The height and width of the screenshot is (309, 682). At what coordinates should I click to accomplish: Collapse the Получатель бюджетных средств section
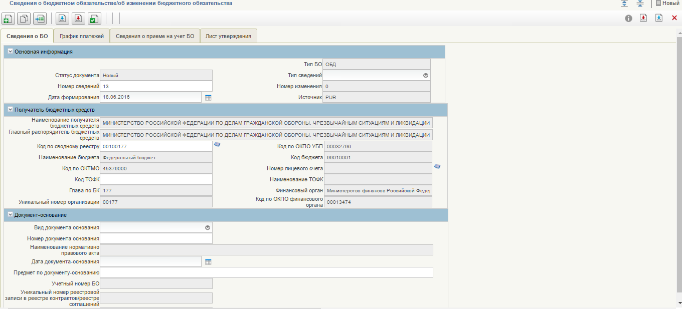pos(10,109)
